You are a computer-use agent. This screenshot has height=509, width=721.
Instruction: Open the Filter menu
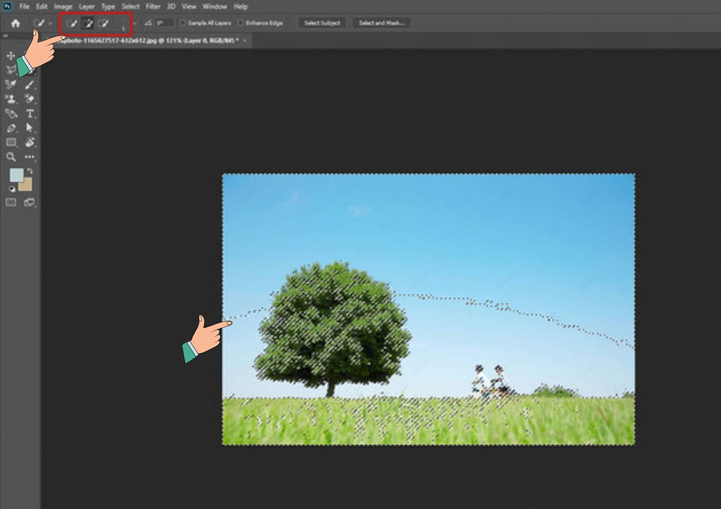click(153, 7)
